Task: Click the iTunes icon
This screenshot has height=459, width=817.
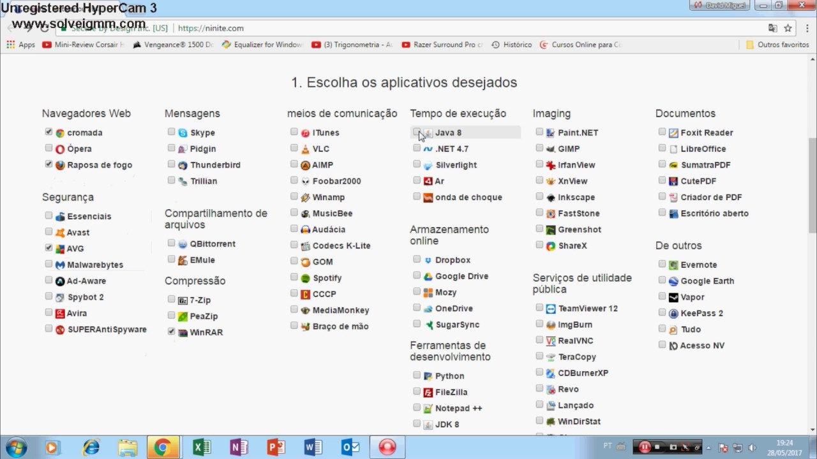Action: 306,133
